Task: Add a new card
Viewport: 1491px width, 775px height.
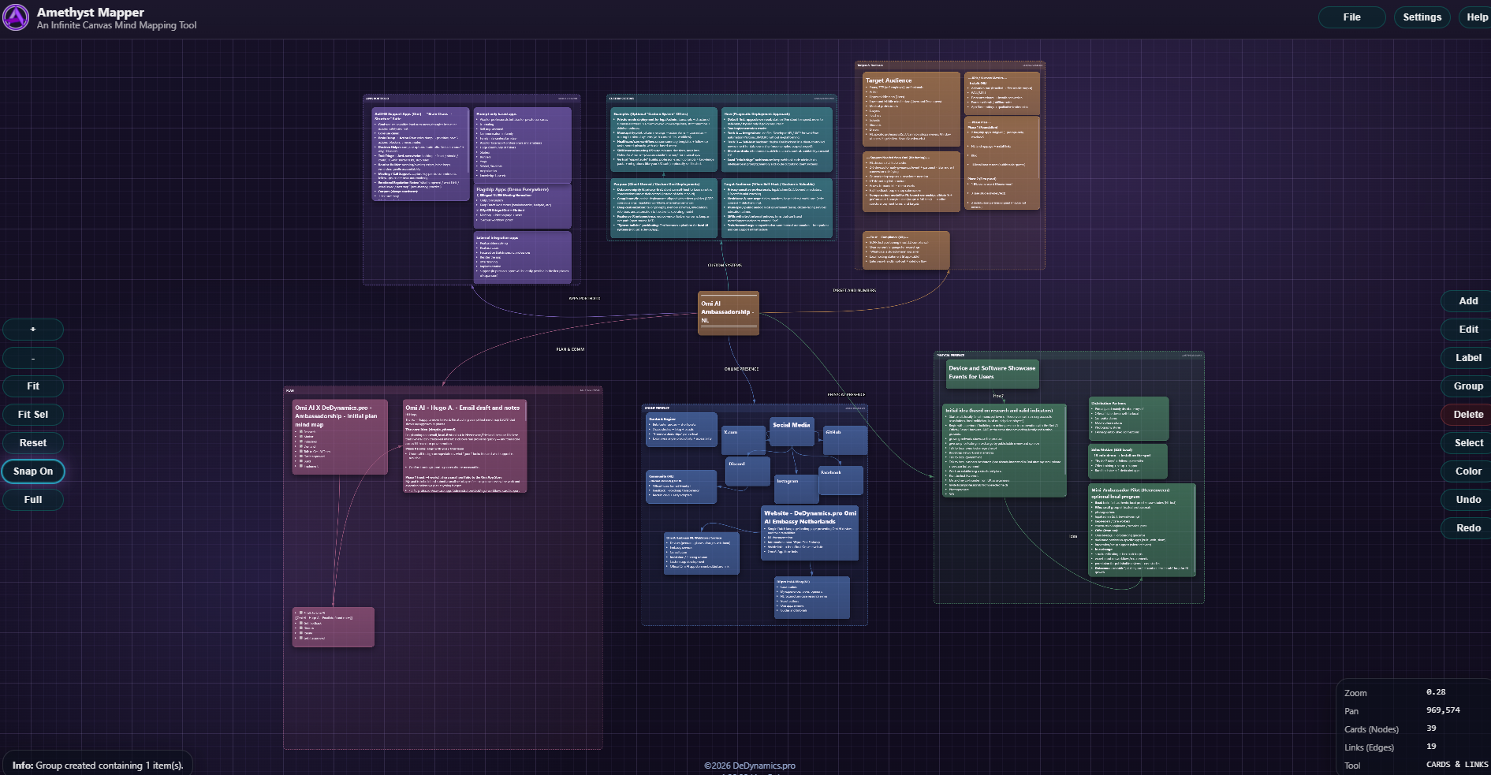Action: click(x=1468, y=301)
